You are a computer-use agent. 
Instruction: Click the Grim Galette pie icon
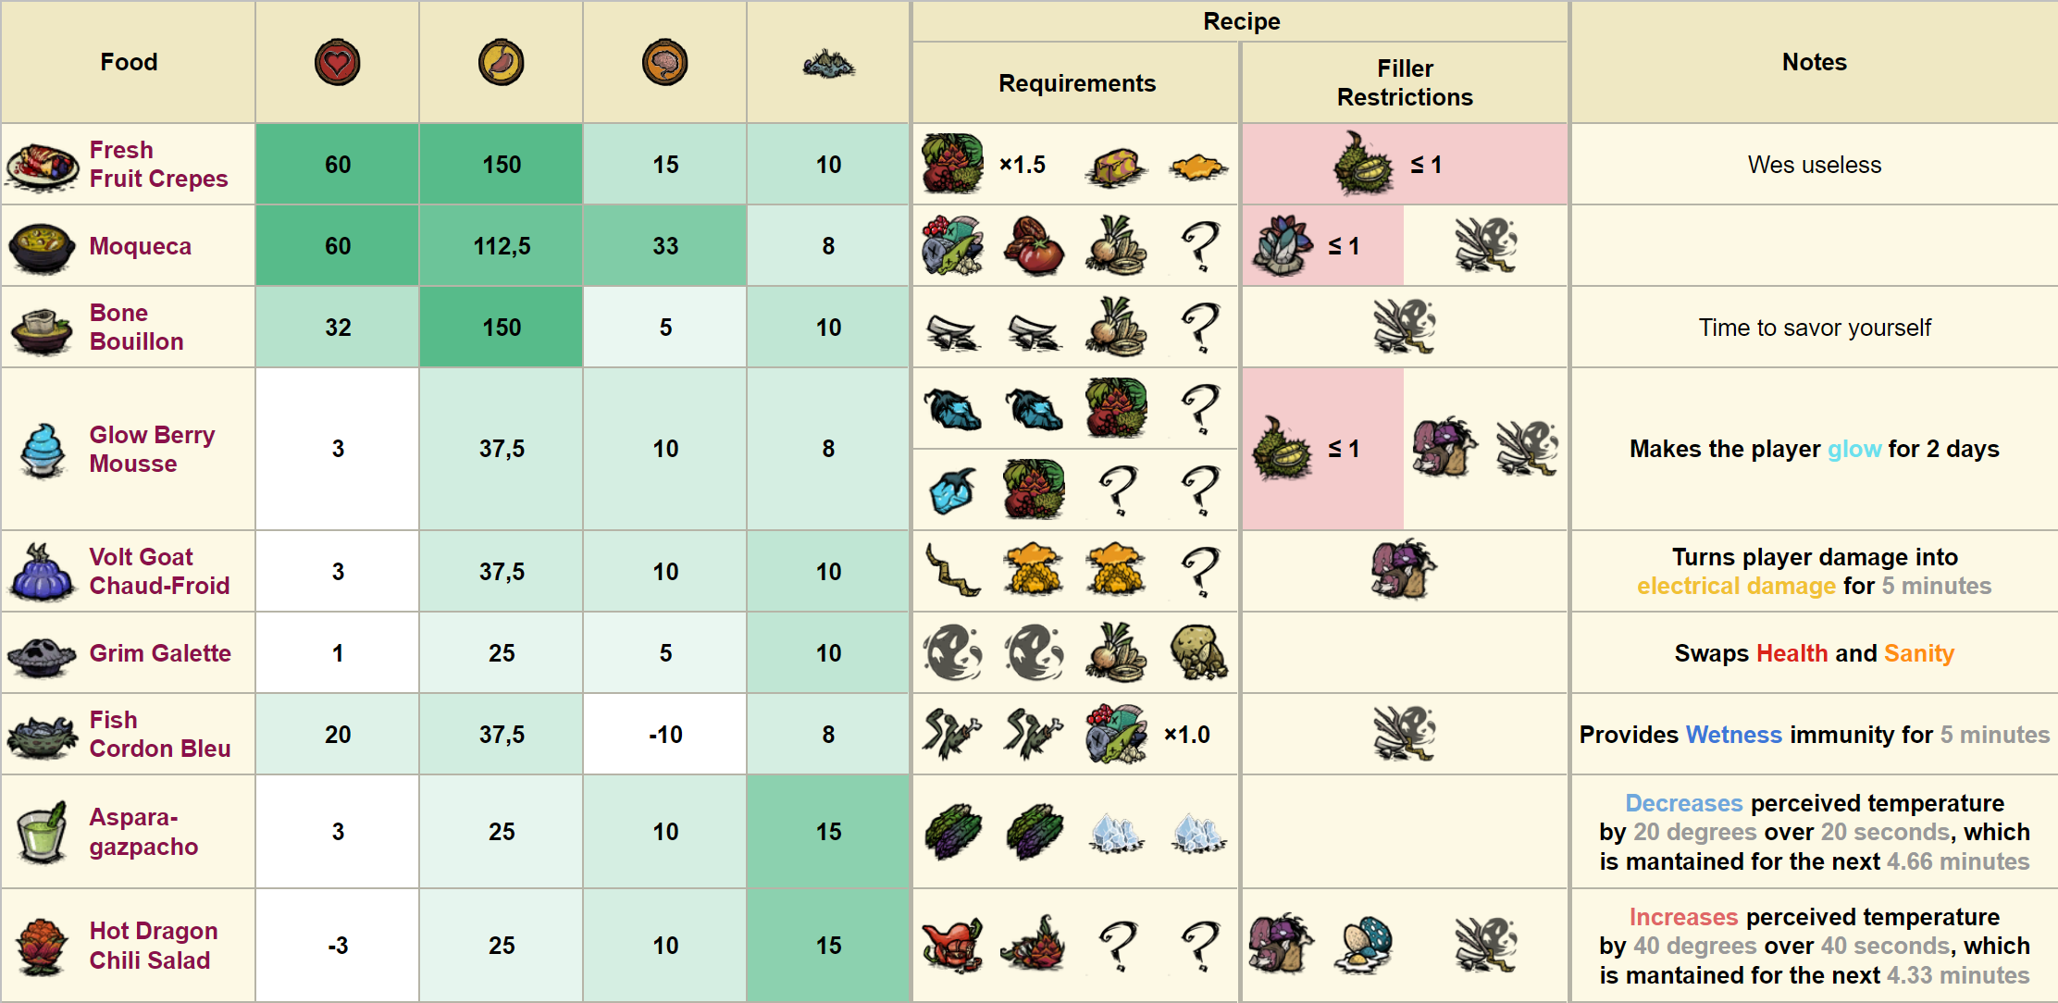pos(42,654)
